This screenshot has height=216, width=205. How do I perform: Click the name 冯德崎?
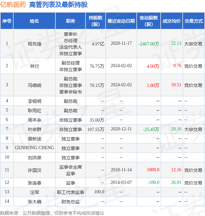click(35, 85)
